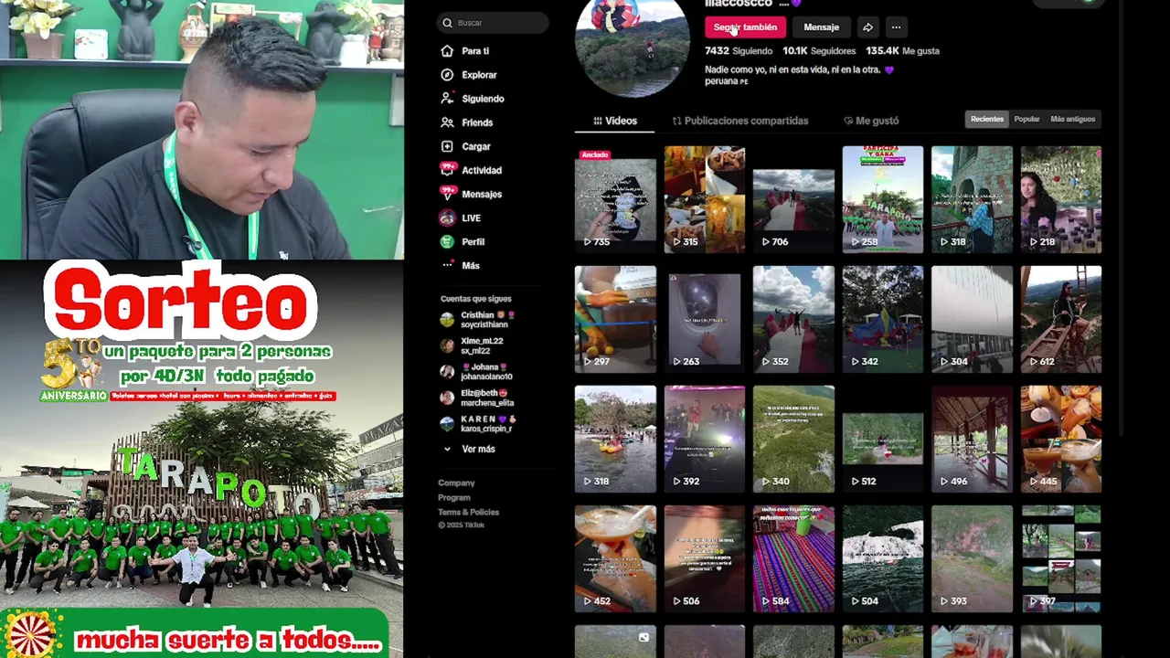Viewport: 1170px width, 658px height.
Task: Open the LIVE icon
Action: (x=447, y=218)
